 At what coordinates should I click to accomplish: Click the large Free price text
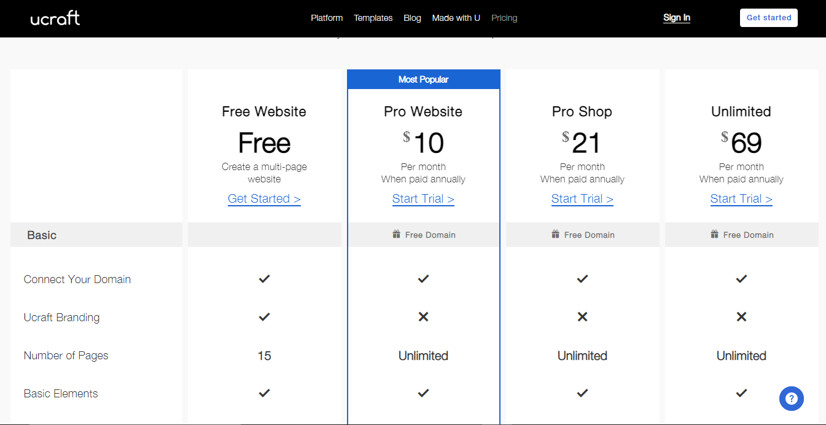click(264, 143)
